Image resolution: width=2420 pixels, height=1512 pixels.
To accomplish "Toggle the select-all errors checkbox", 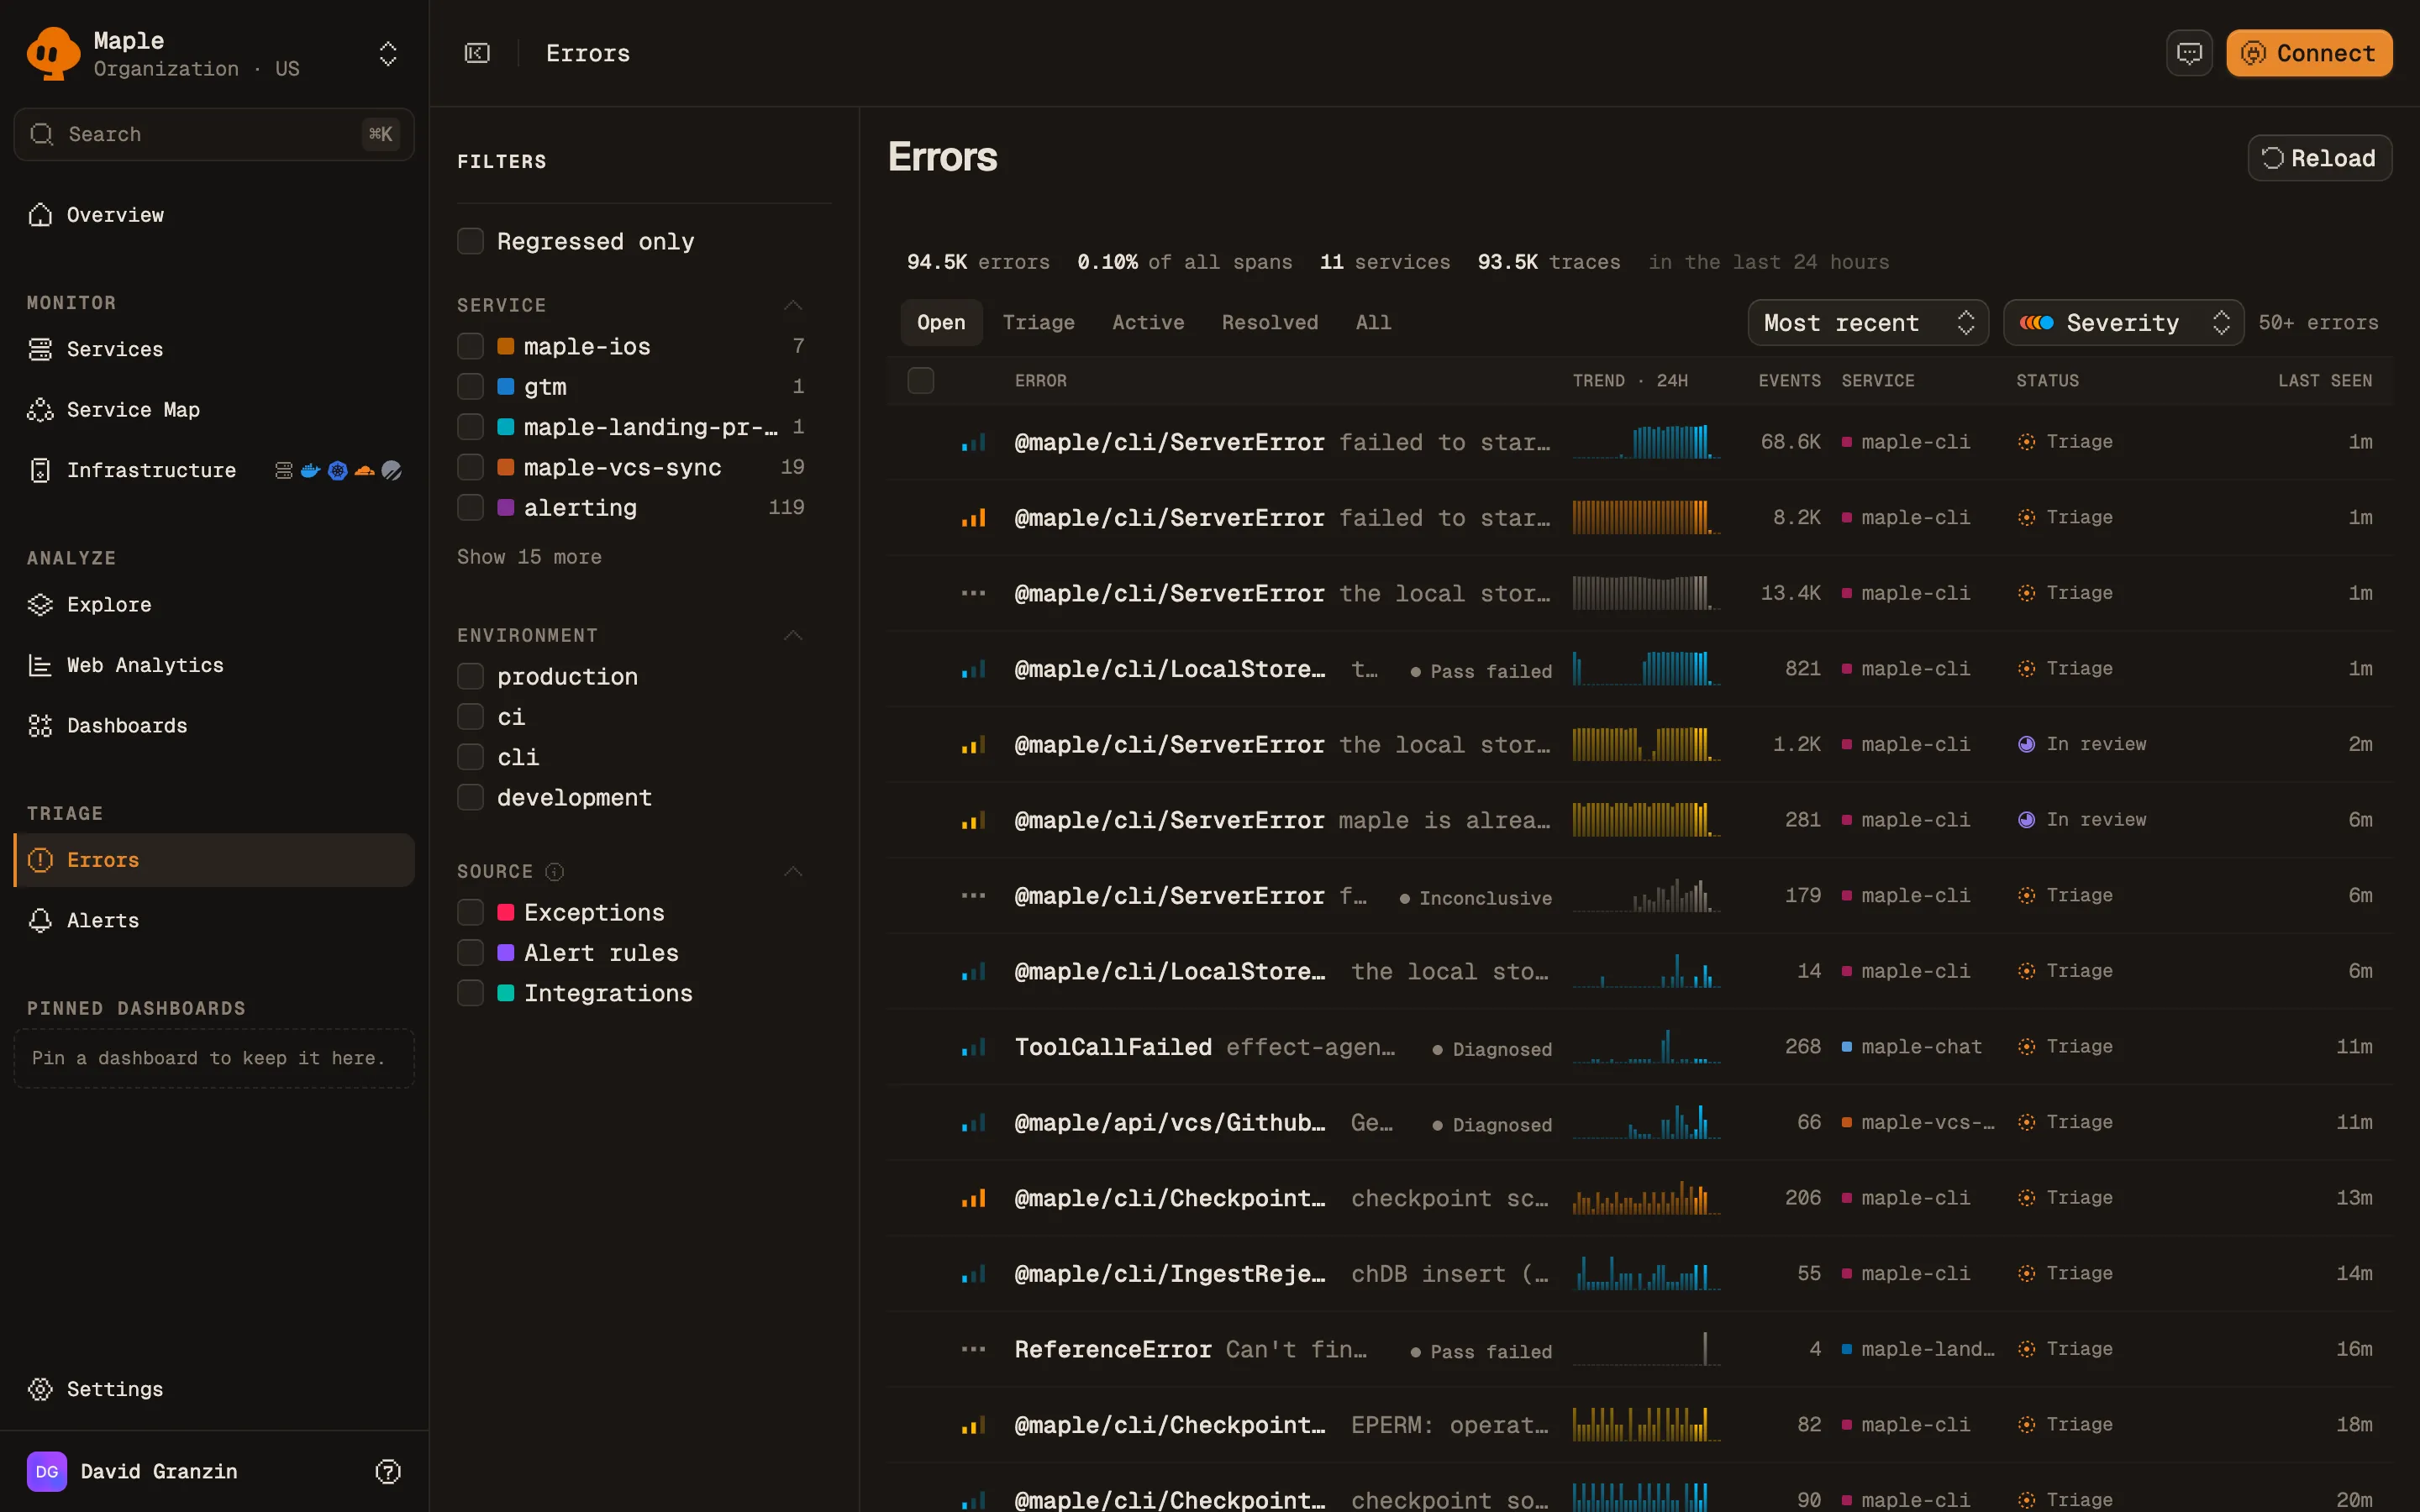I will click(x=920, y=380).
